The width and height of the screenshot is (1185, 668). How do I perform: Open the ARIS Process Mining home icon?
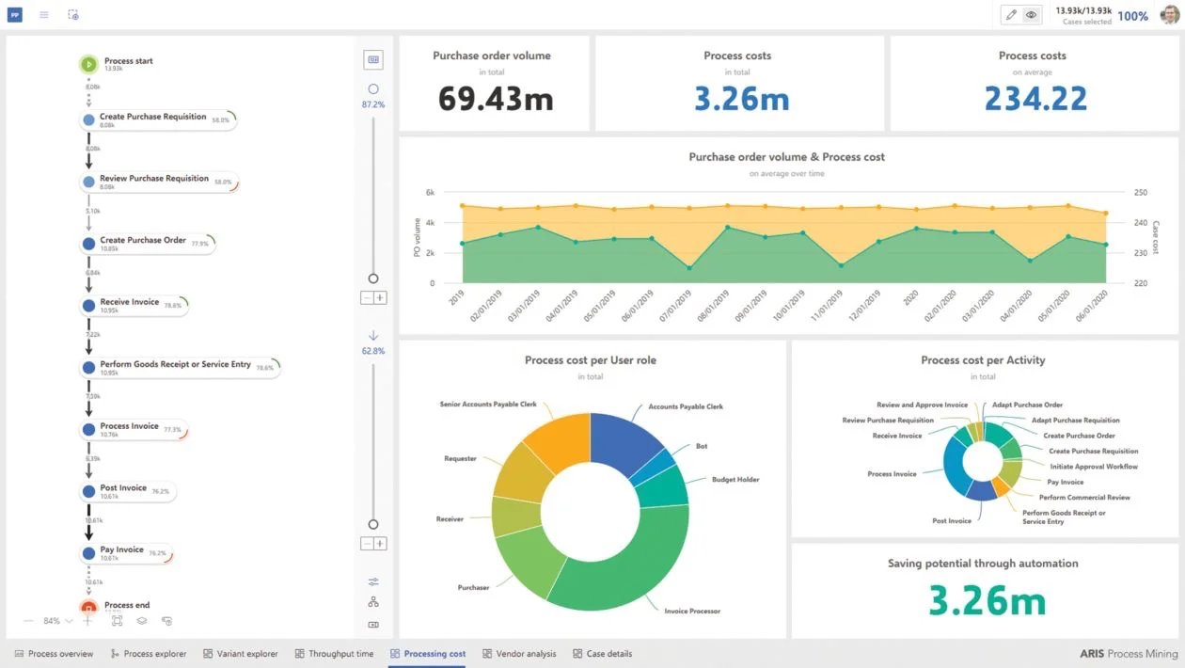(14, 14)
